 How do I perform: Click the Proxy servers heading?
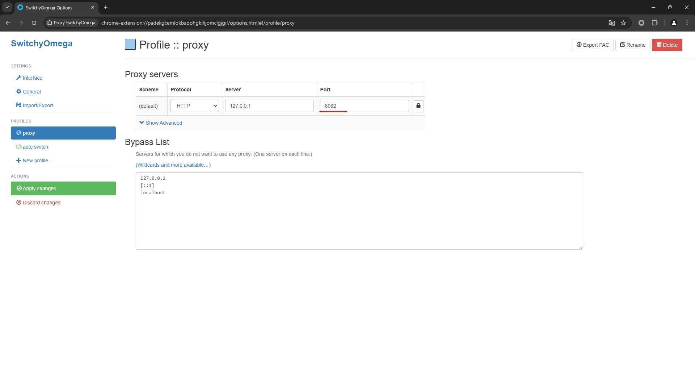click(x=151, y=74)
